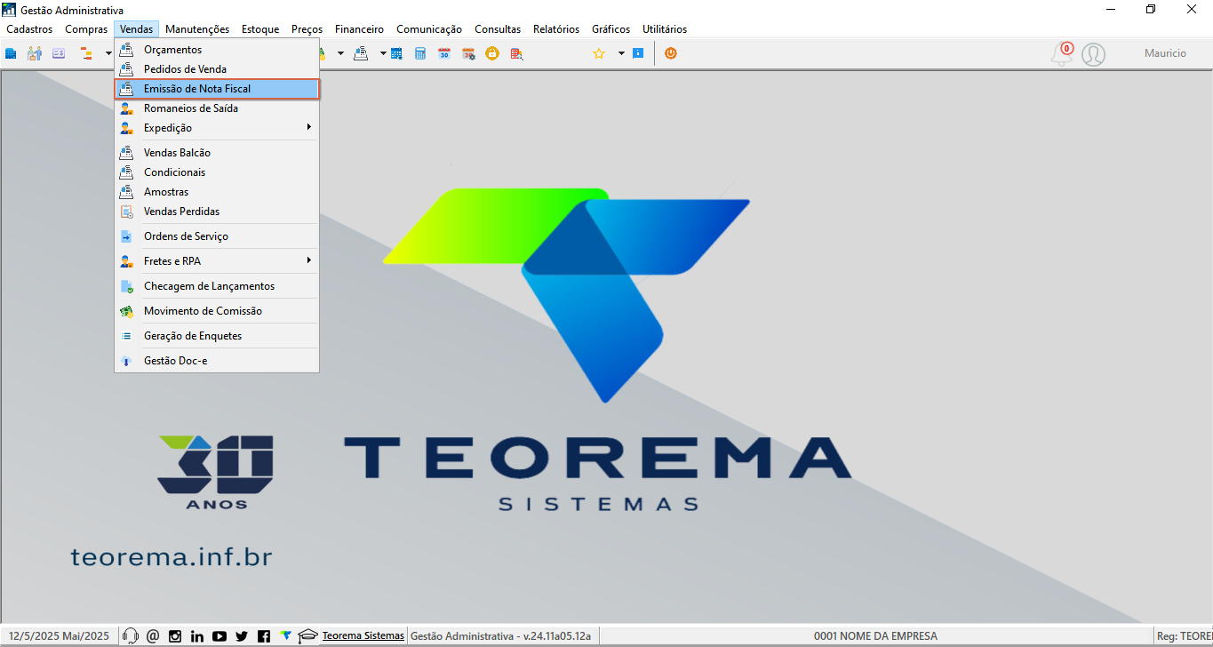Image resolution: width=1213 pixels, height=647 pixels.
Task: Close the open Vendas menu
Action: pyautogui.click(x=137, y=29)
